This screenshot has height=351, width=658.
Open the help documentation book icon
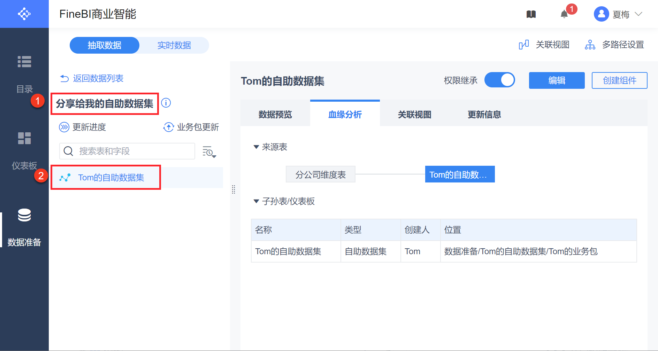pyautogui.click(x=531, y=14)
